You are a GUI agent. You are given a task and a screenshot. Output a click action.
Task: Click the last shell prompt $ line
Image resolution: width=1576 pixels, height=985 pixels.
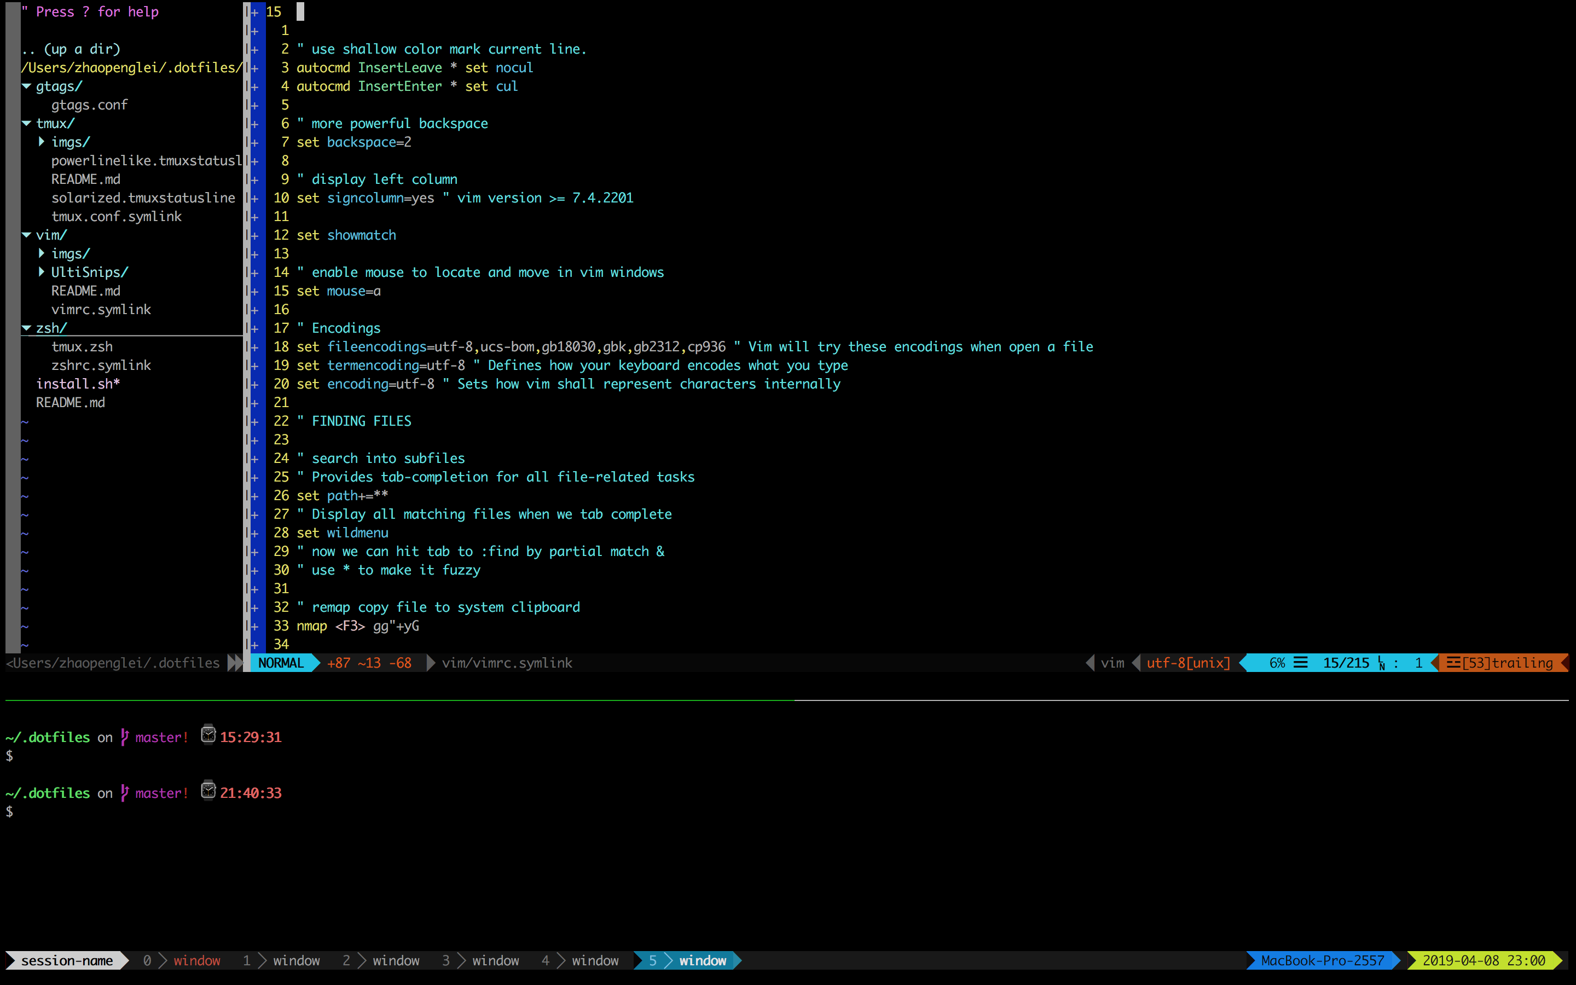(9, 812)
